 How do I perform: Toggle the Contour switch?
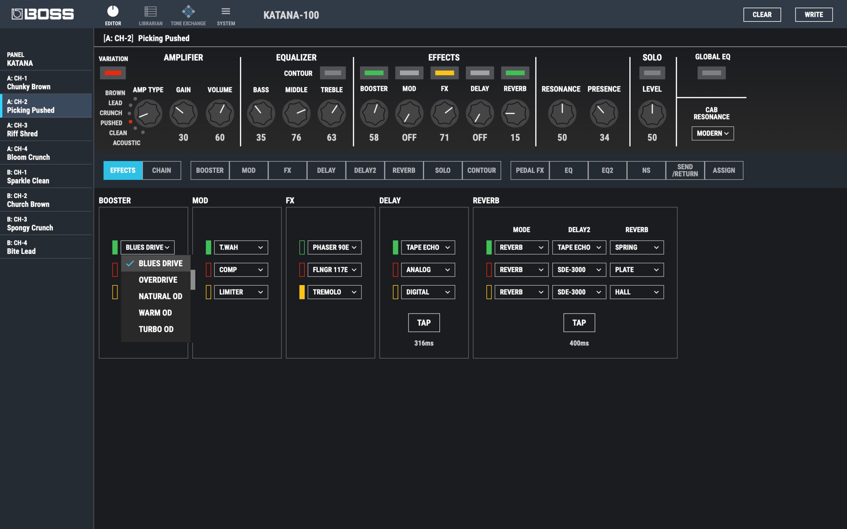[333, 73]
